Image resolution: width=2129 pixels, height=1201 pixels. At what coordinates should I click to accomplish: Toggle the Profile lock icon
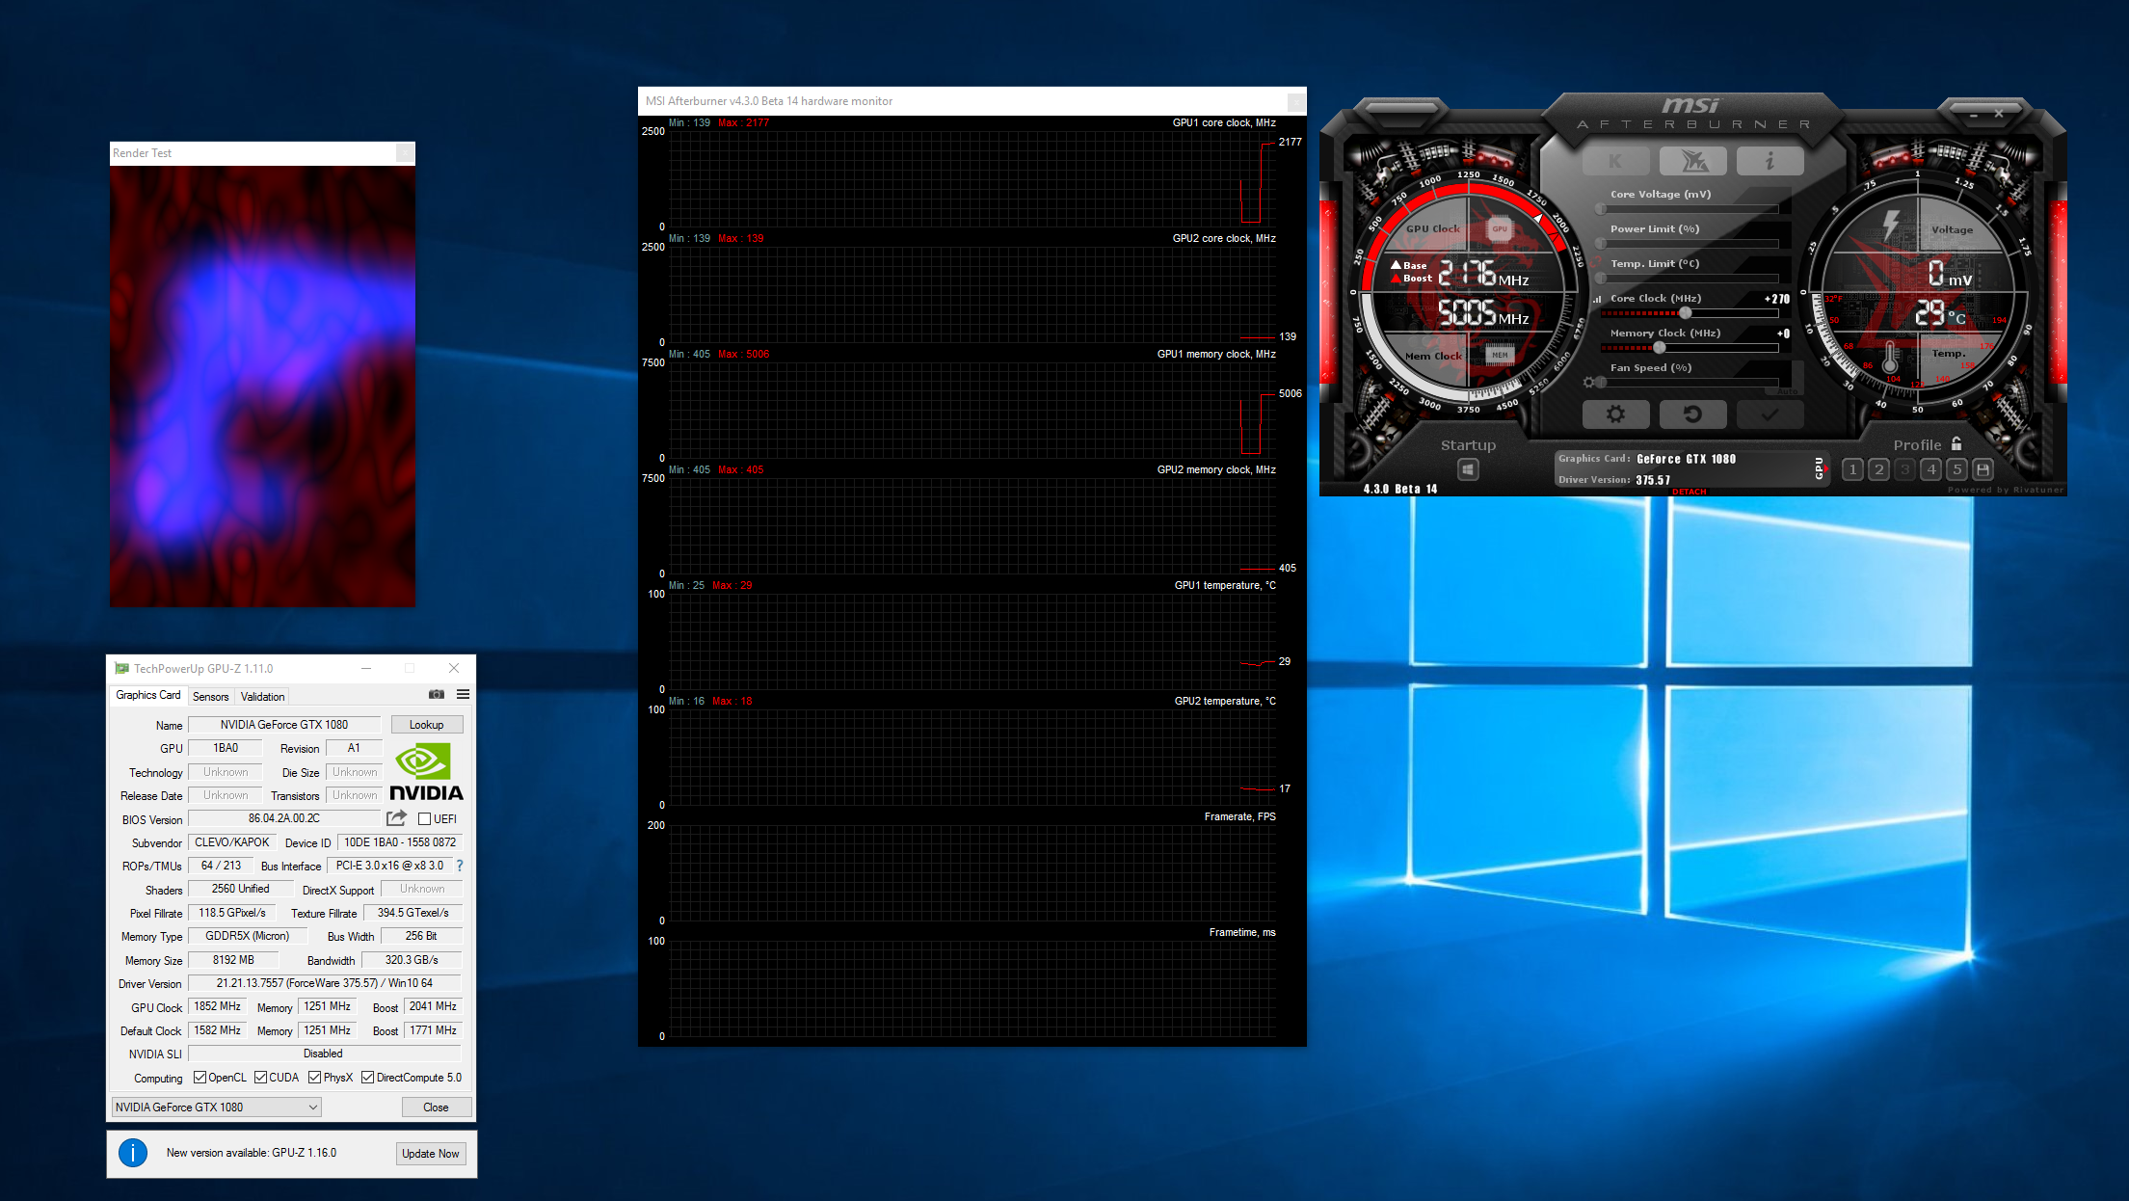(x=1956, y=444)
